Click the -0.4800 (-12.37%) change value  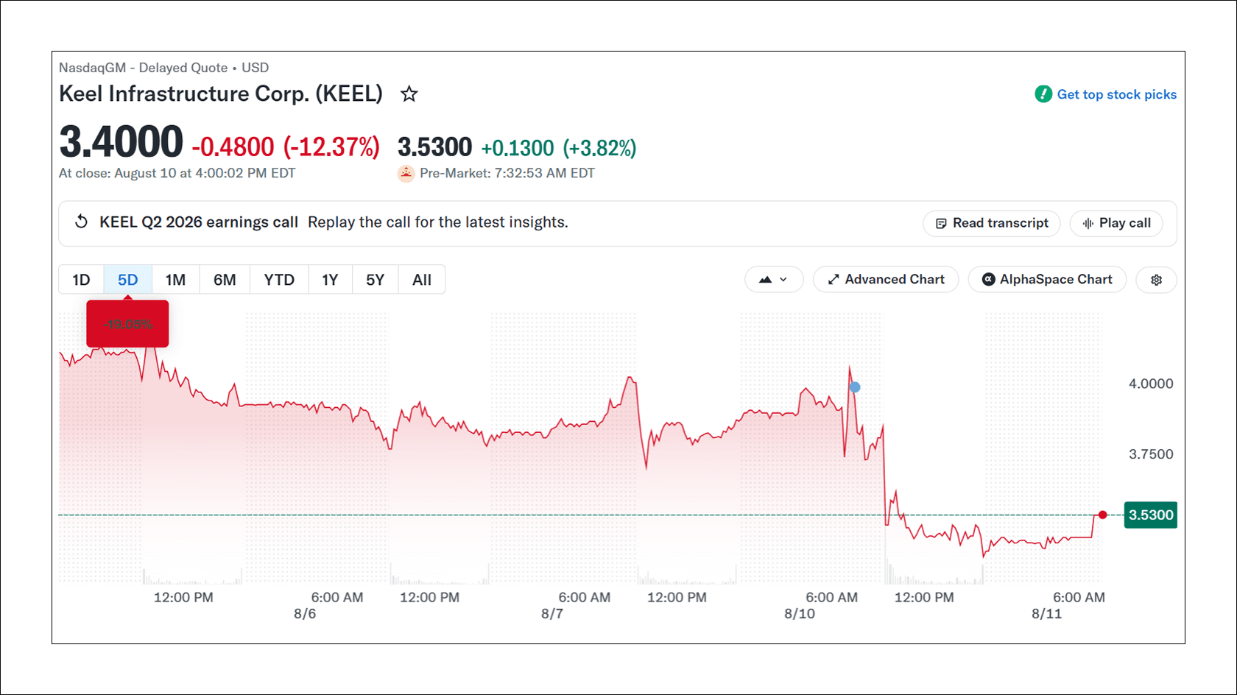(x=286, y=147)
